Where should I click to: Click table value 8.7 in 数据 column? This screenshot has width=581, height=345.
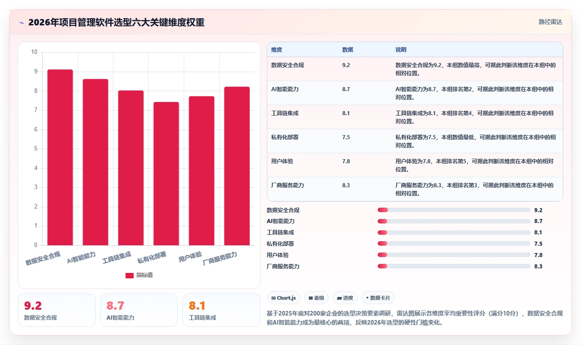[x=346, y=89]
